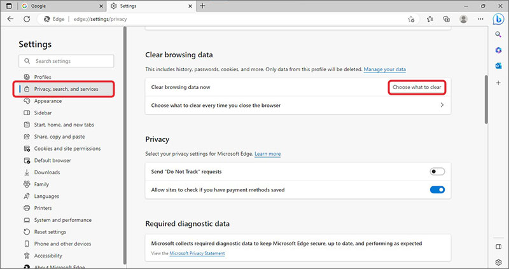This screenshot has width=509, height=269.
Task: Open the Settings and more ellipsis menu
Action: pos(480,19)
